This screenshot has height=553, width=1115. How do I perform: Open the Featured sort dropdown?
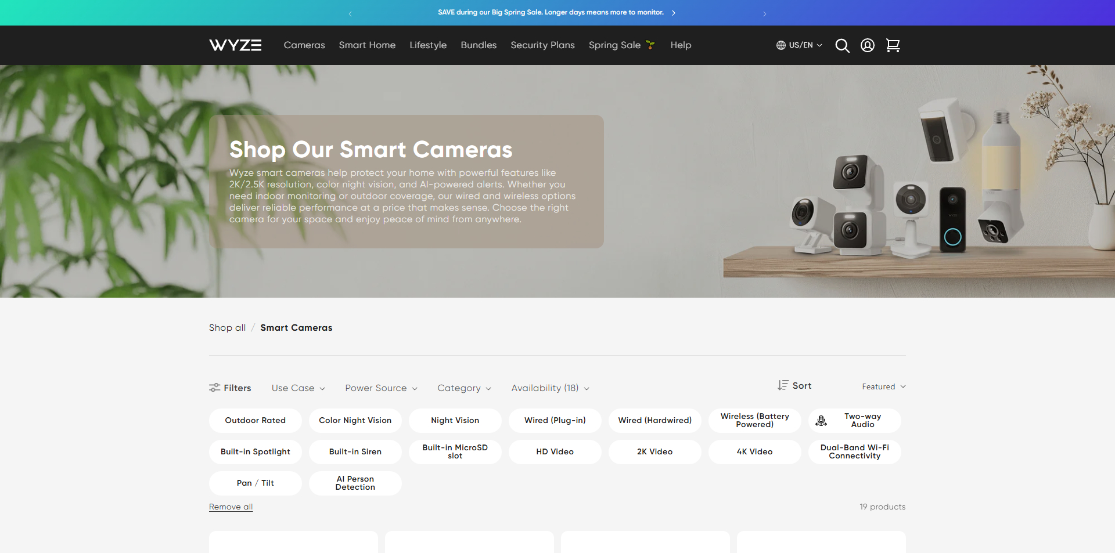pyautogui.click(x=884, y=386)
